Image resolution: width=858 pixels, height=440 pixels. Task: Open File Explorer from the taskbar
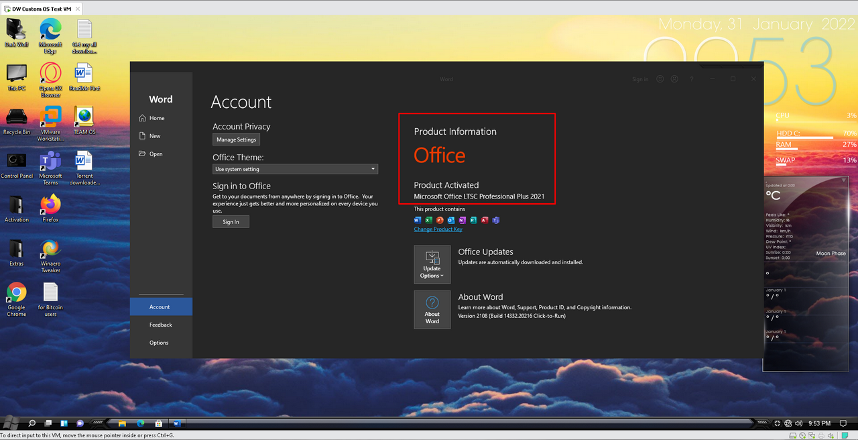(122, 424)
